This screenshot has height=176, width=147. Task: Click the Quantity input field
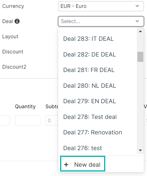tap(28, 120)
